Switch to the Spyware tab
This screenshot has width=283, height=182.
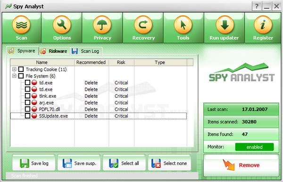pos(22,51)
